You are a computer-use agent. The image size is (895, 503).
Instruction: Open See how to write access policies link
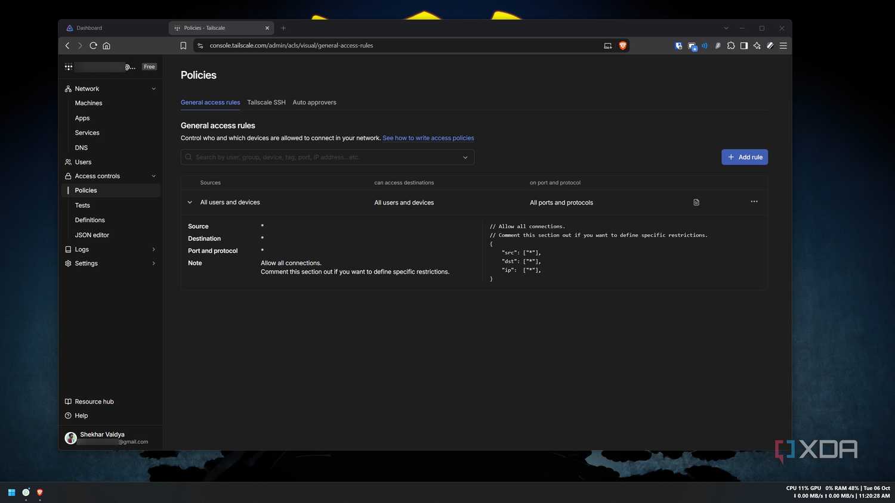(x=428, y=138)
